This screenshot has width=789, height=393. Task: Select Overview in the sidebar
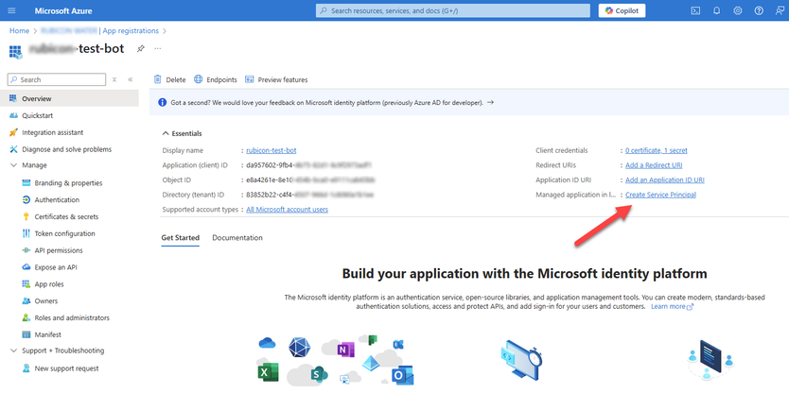pos(69,98)
